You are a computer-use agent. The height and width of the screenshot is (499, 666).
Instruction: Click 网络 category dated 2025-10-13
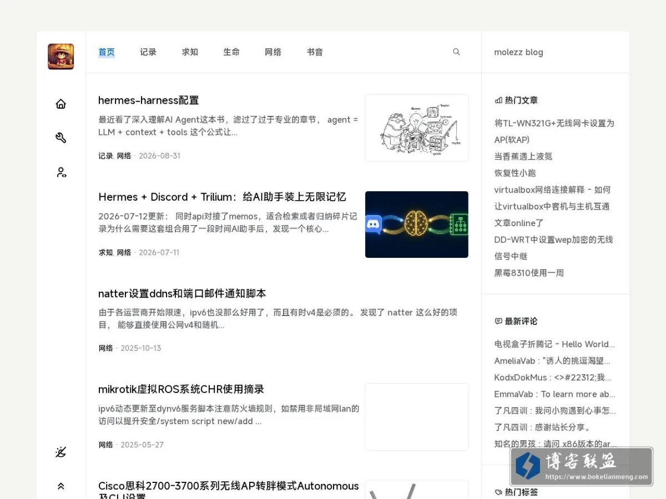(105, 348)
